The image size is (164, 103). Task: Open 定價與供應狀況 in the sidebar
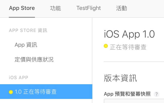coord(34,59)
